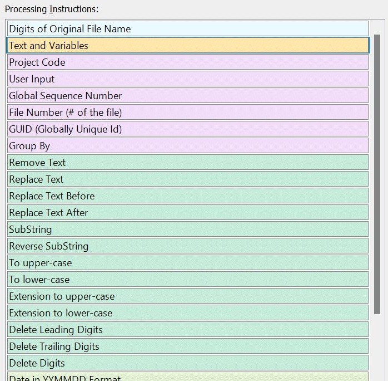Select Delete Leading Digits instruction
Screen dimensions: 388x381
pyautogui.click(x=188, y=329)
